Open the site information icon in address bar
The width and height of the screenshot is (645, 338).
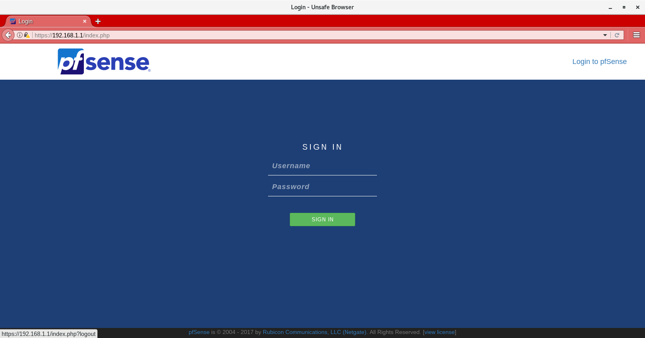[x=19, y=35]
